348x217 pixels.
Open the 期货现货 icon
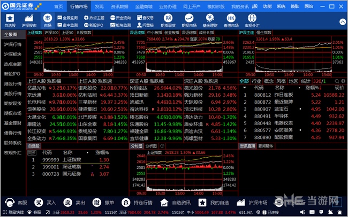click(168, 21)
